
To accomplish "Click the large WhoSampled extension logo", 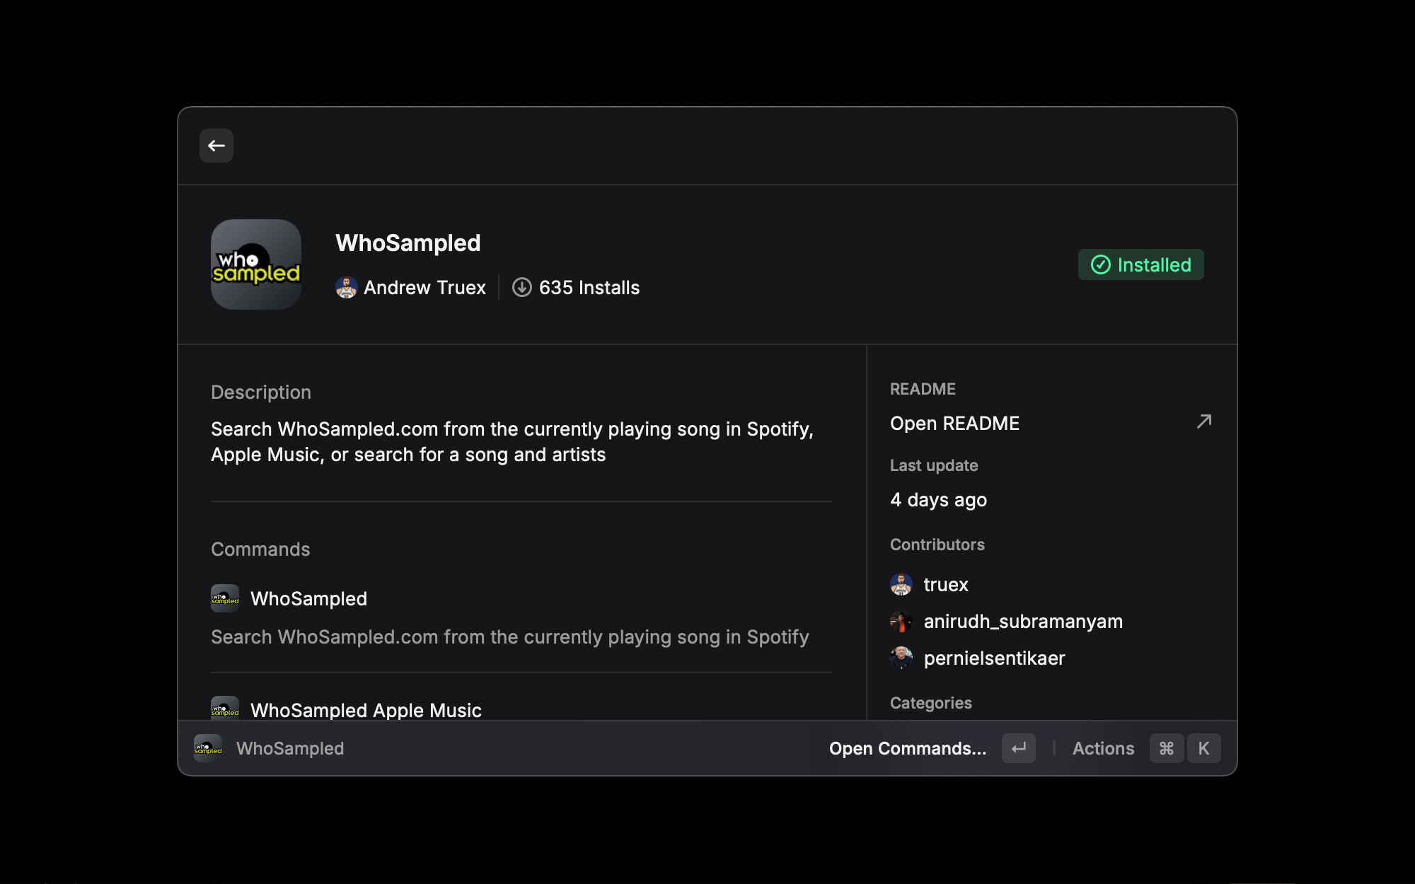I will 256,264.
